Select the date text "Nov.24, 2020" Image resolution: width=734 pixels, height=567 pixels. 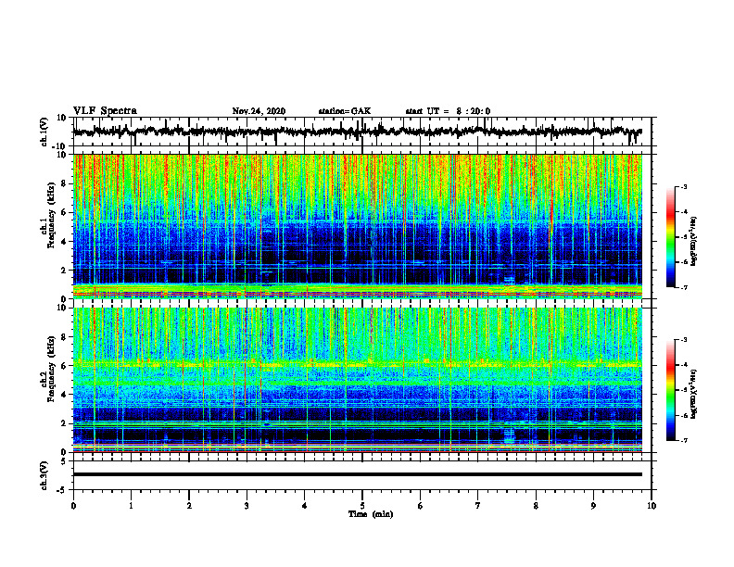259,111
